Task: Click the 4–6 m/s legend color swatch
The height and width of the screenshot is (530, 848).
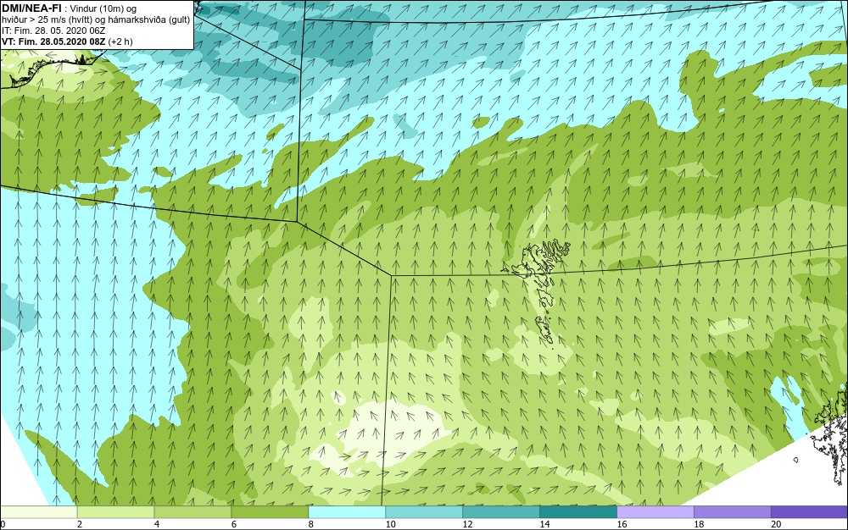Action: click(x=192, y=512)
